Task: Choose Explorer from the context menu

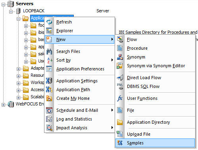Action: click(x=79, y=31)
